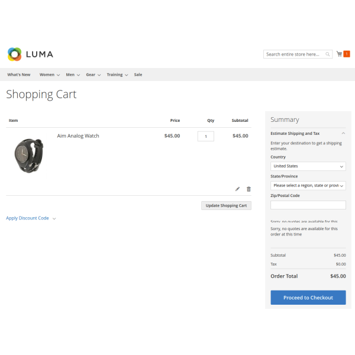Open the What's New menu

coord(19,75)
